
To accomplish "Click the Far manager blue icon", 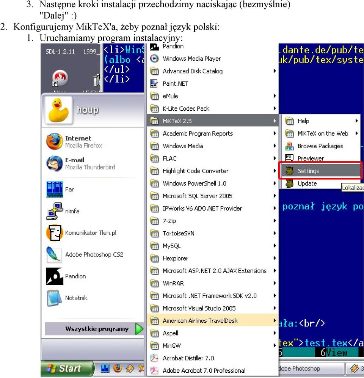I will pyautogui.click(x=55, y=189).
